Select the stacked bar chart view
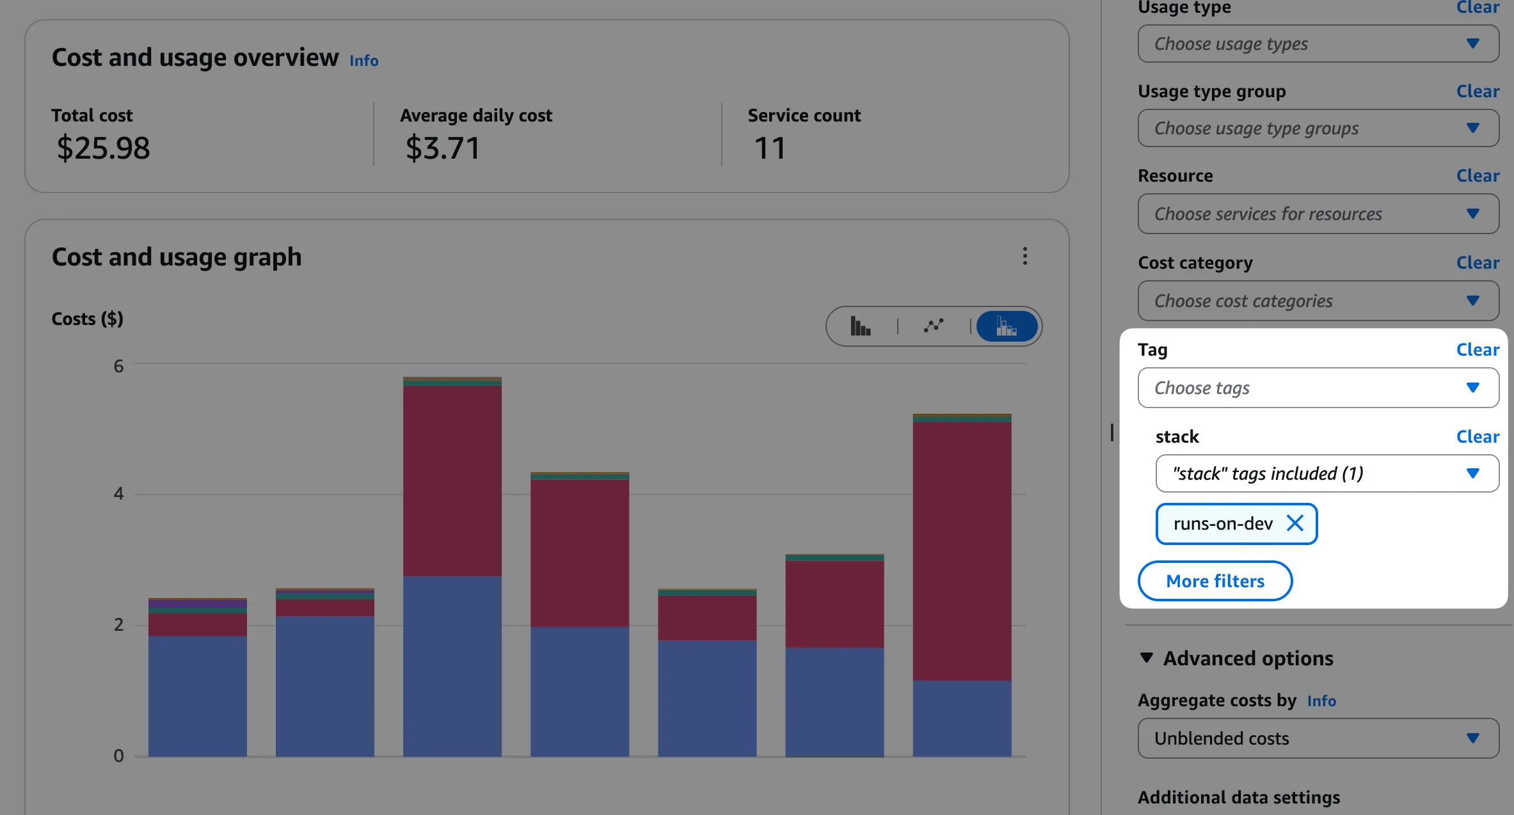Image resolution: width=1514 pixels, height=815 pixels. (1007, 326)
